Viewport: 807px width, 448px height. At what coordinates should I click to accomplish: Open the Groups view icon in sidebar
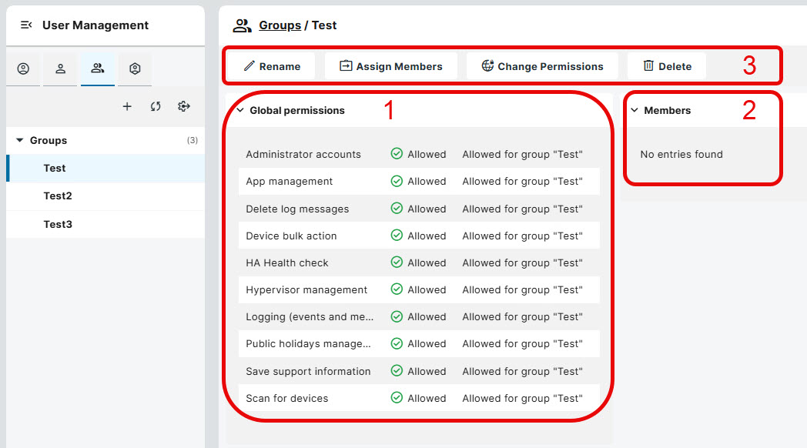click(x=97, y=69)
